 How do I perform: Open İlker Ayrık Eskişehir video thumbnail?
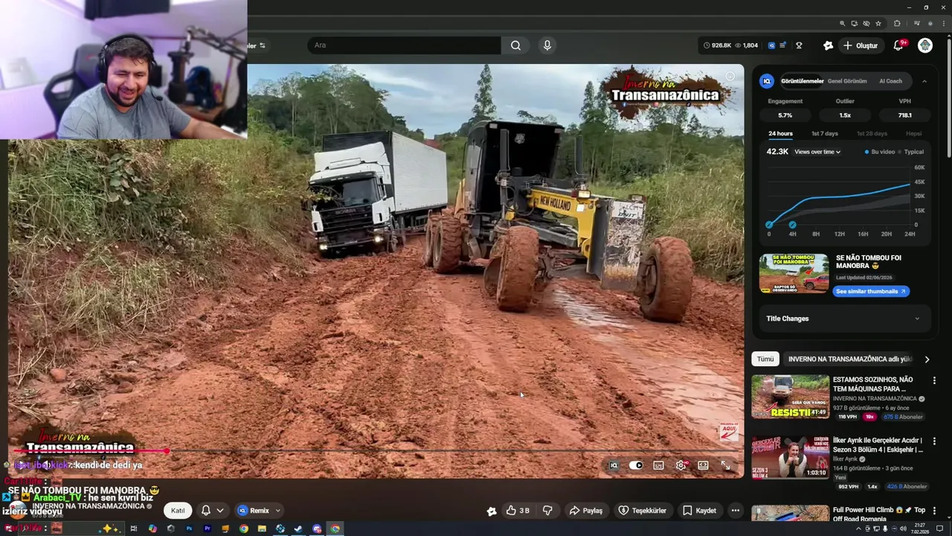pyautogui.click(x=790, y=458)
